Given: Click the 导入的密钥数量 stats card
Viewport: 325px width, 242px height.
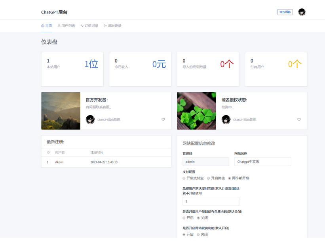Looking at the screenshot, I should click(208, 69).
